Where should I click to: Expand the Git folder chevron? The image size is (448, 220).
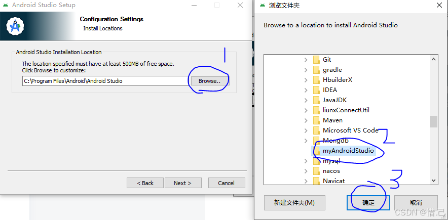306,60
